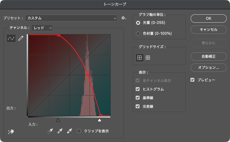Click the OK button
This screenshot has width=230, height=142.
tap(209, 19)
